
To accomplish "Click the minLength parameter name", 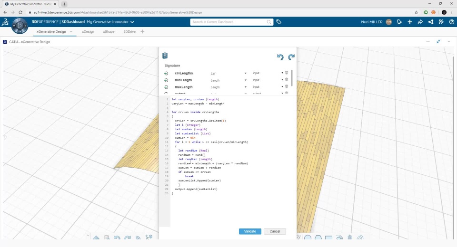I will tap(183, 80).
